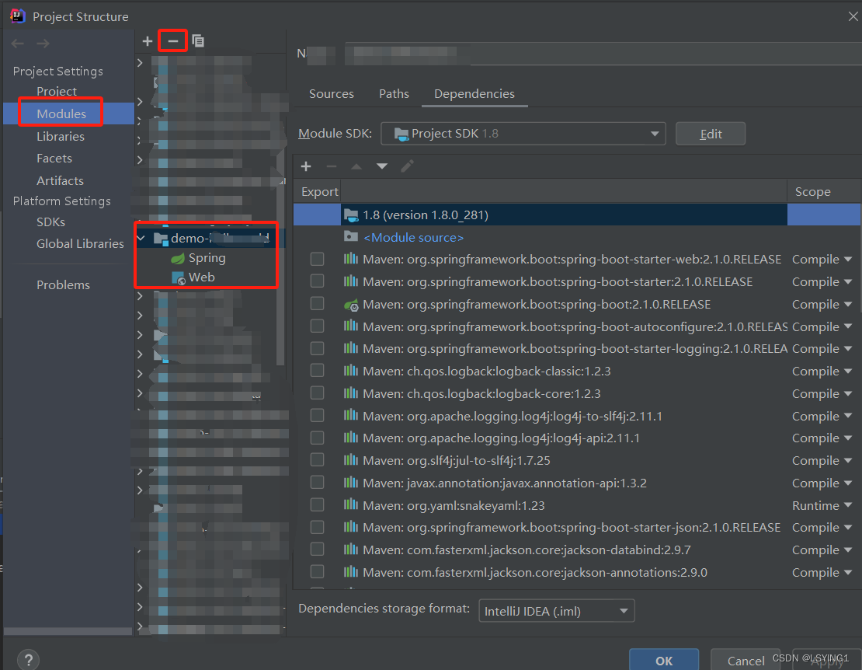Open SDKs under Platform Settings
The height and width of the screenshot is (670, 862).
pyautogui.click(x=50, y=222)
